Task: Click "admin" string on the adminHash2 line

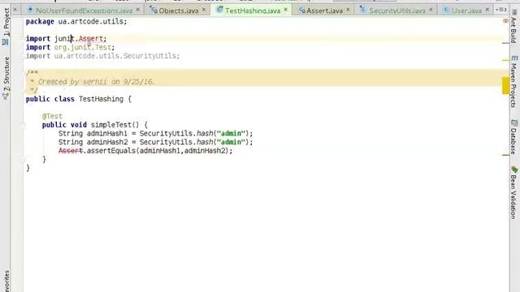Action: [x=231, y=142]
